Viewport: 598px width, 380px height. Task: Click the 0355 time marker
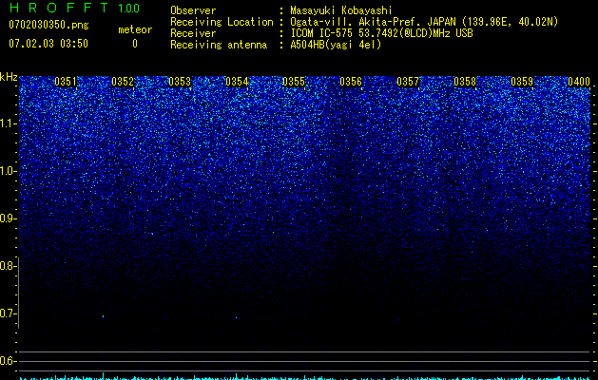[294, 82]
